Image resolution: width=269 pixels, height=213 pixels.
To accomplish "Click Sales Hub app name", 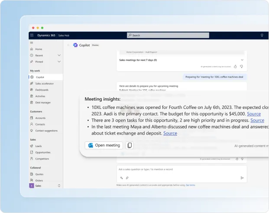I will [x=64, y=36].
